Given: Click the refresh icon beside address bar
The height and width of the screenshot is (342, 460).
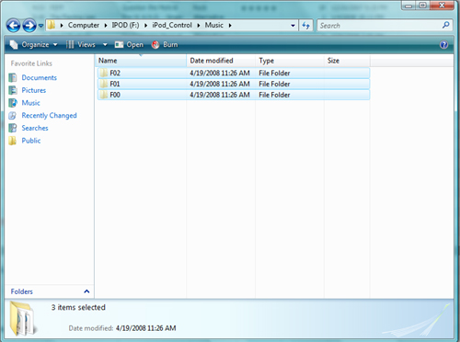Looking at the screenshot, I should click(x=305, y=26).
